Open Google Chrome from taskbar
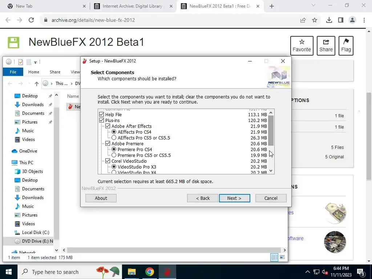The height and width of the screenshot is (279, 372). tap(149, 272)
